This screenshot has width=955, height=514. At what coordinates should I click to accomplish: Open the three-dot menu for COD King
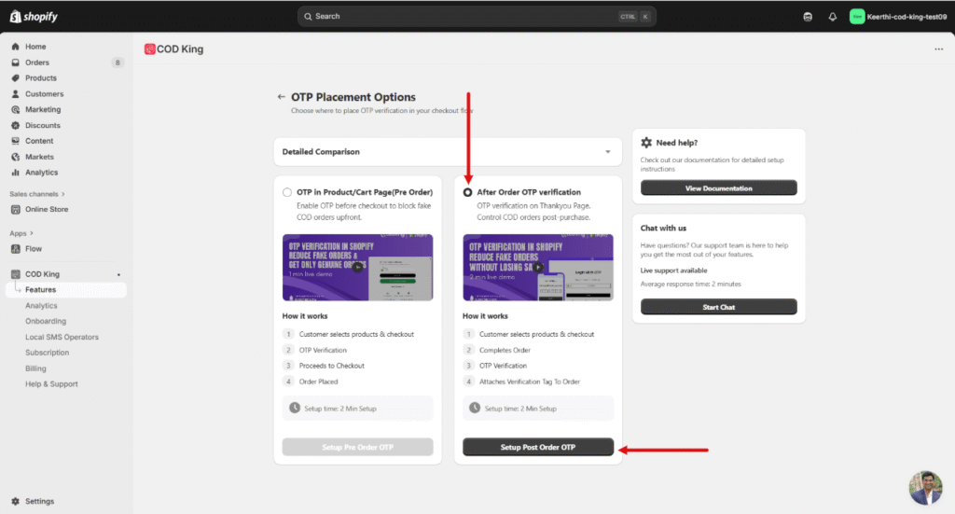pyautogui.click(x=938, y=49)
